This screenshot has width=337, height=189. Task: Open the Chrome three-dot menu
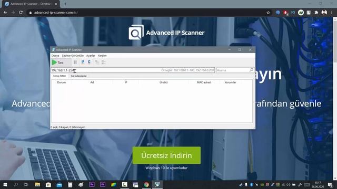332,13
